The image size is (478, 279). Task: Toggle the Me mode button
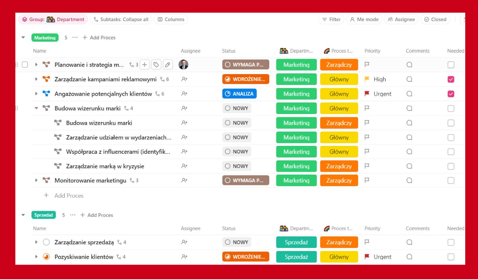click(x=364, y=20)
